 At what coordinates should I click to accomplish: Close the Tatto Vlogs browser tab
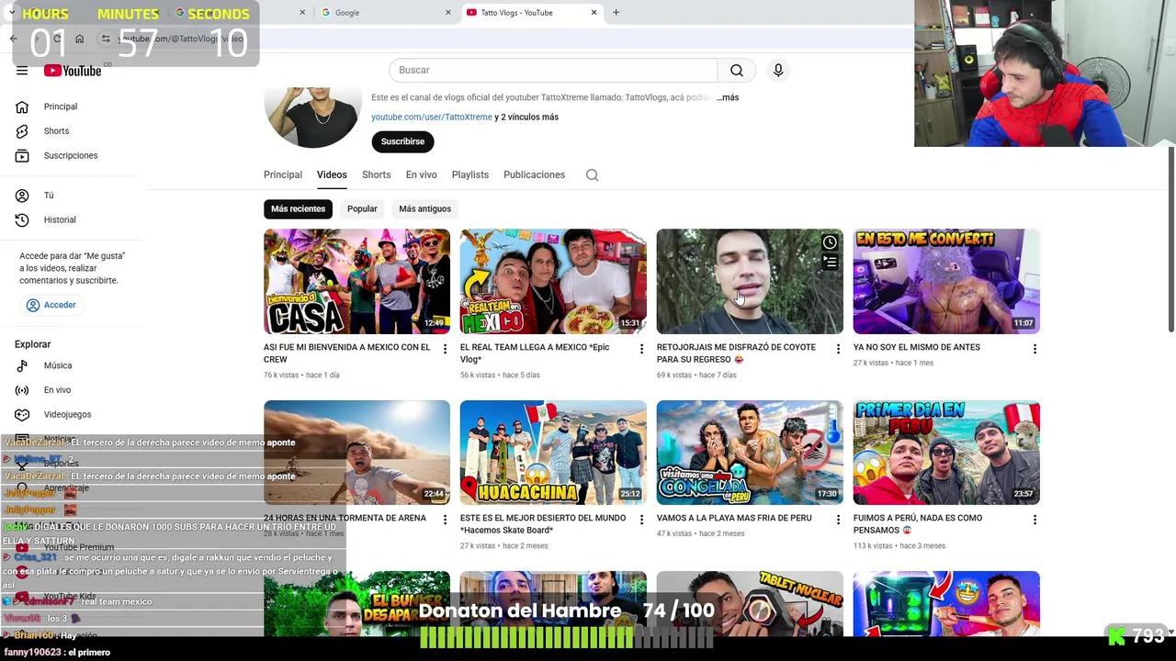594,13
